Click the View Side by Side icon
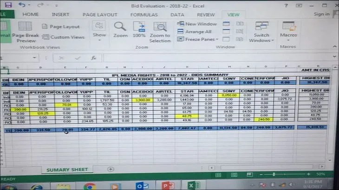 (x=240, y=24)
